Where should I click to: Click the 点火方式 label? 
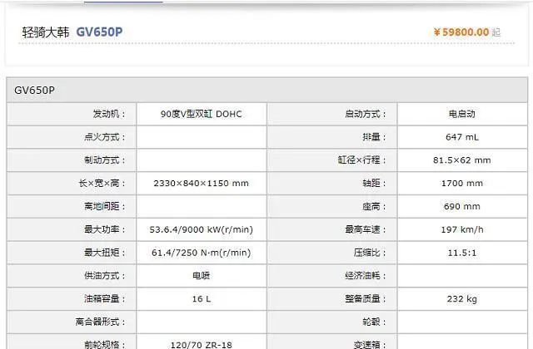pyautogui.click(x=105, y=137)
